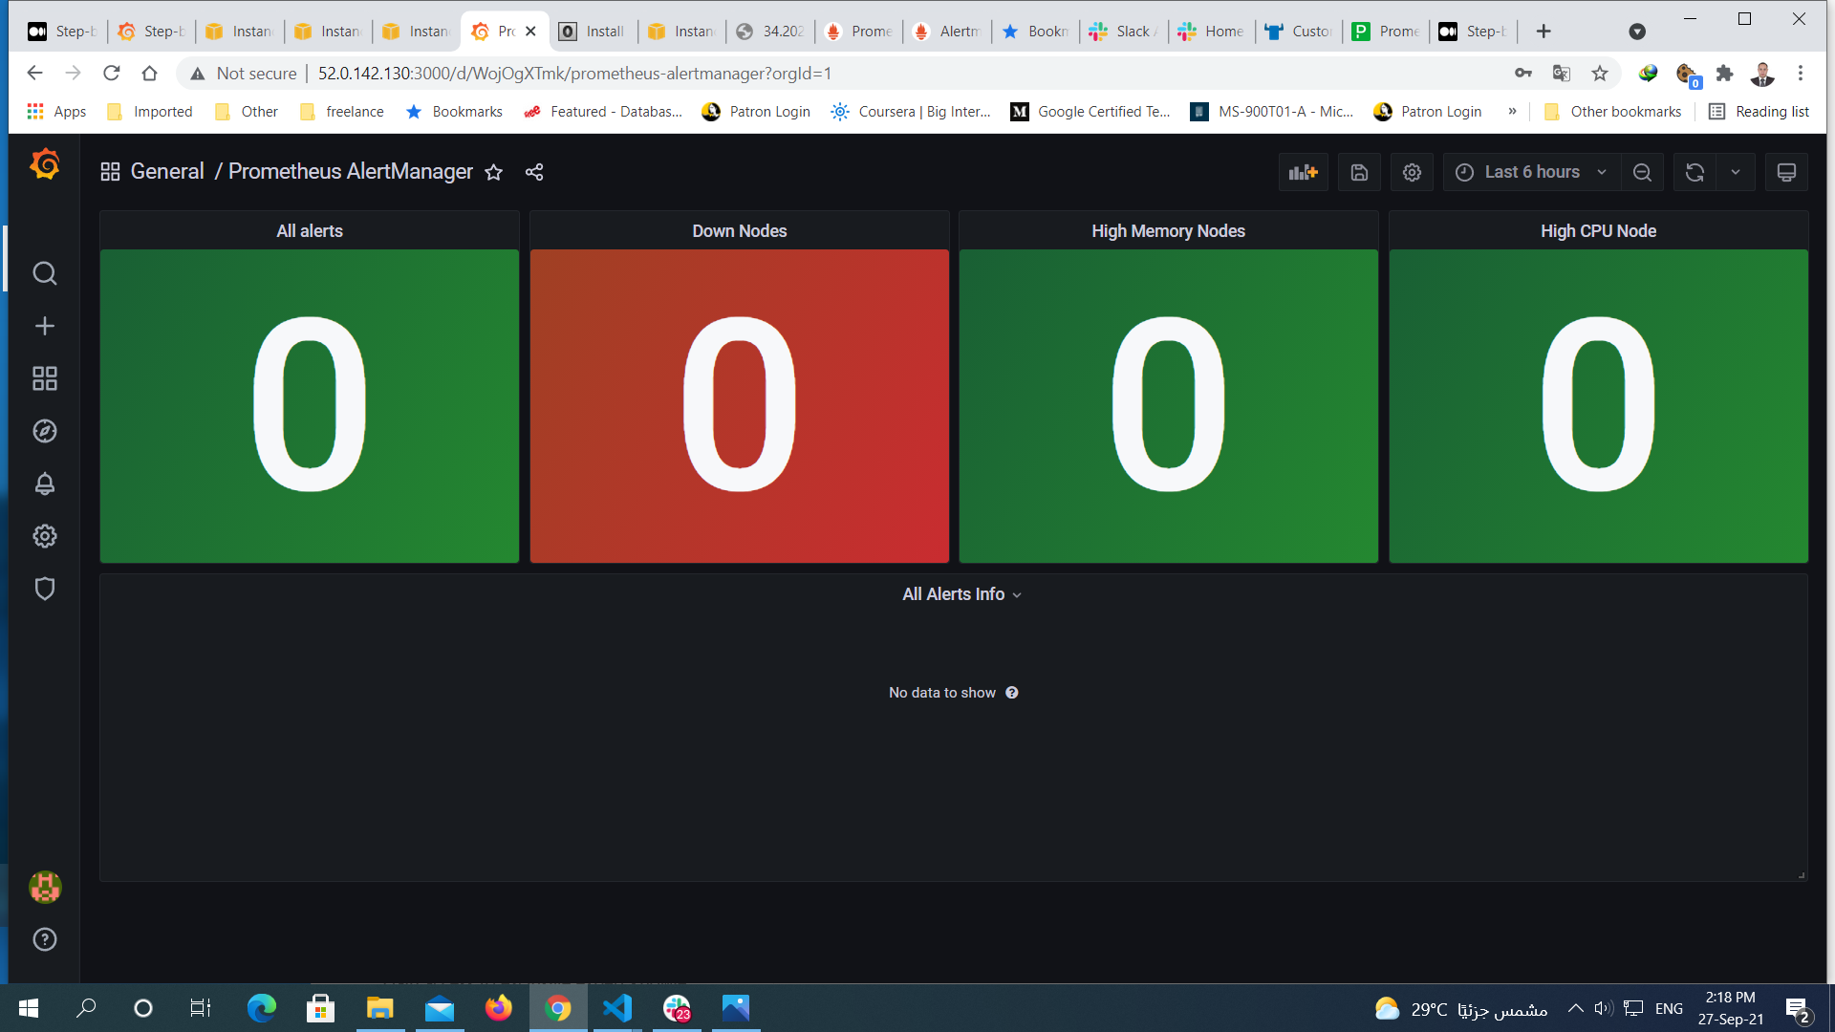Enable TV cycle view mode
1835x1032 pixels.
[x=1785, y=172]
